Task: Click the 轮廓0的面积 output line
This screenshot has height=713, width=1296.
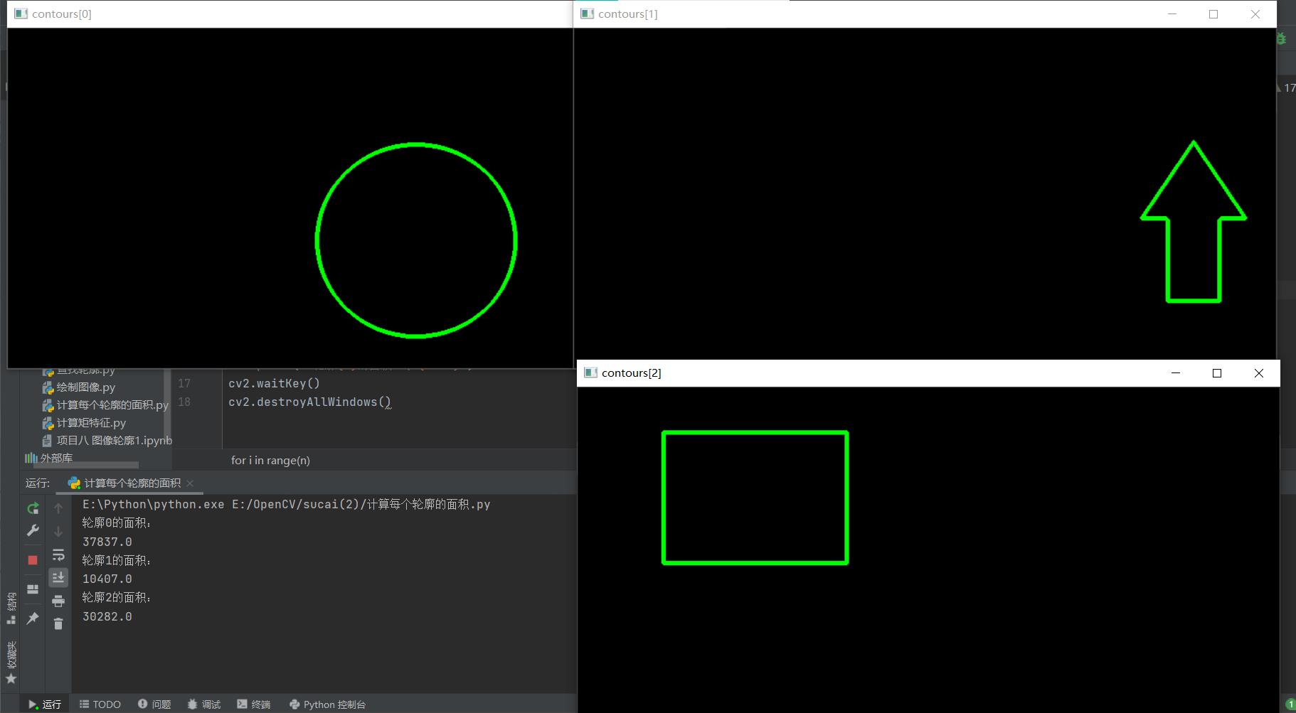Action: pyautogui.click(x=117, y=523)
